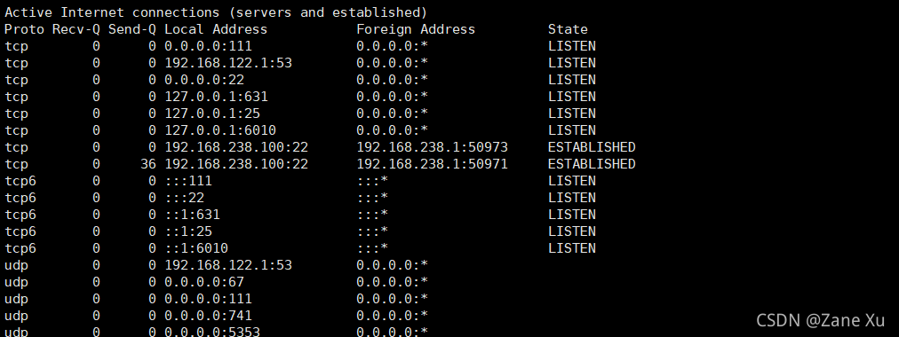The image size is (899, 337).
Task: Select udp local address 0.0.0.0:67
Action: pyautogui.click(x=204, y=282)
